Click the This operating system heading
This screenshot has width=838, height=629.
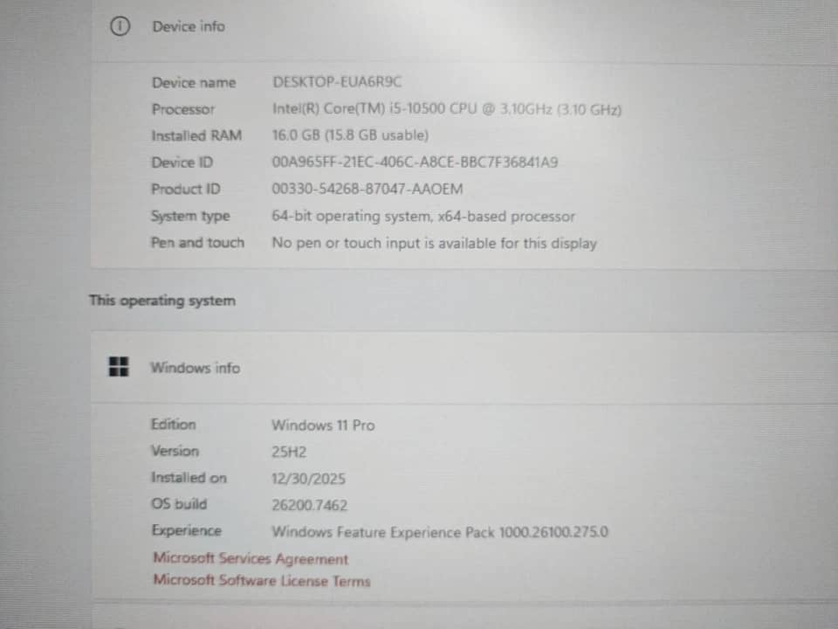pos(162,301)
